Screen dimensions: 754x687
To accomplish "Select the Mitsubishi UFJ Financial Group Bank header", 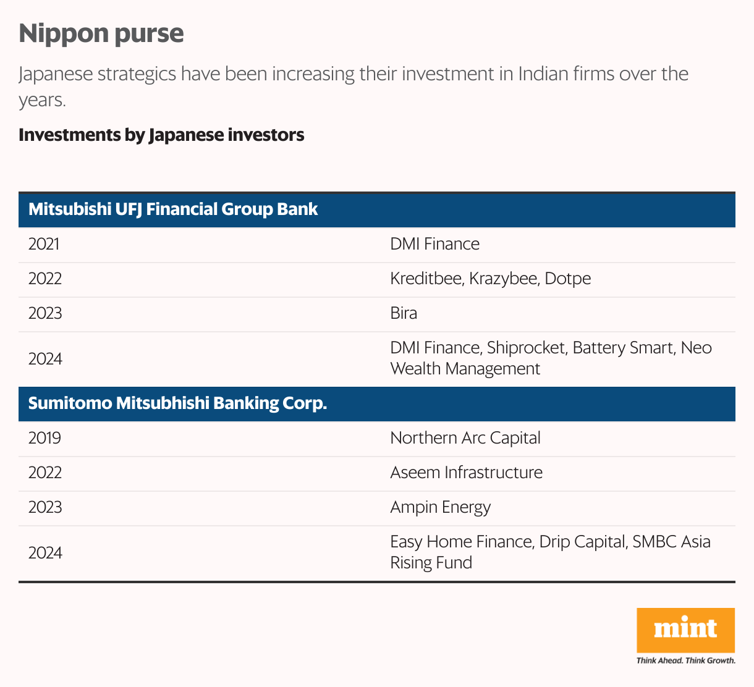I will pyautogui.click(x=173, y=209).
